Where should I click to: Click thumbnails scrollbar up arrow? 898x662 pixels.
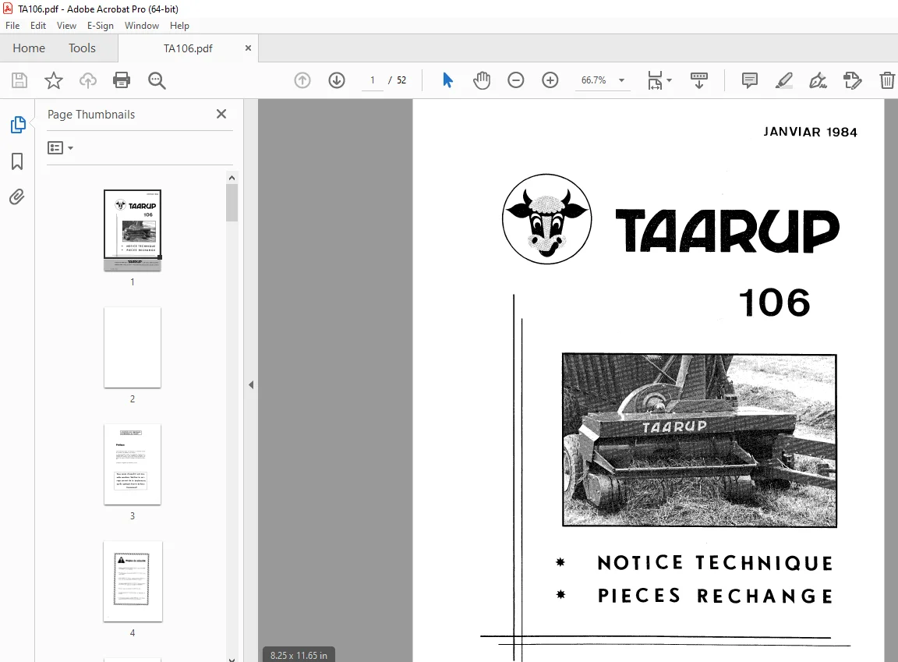[x=232, y=178]
